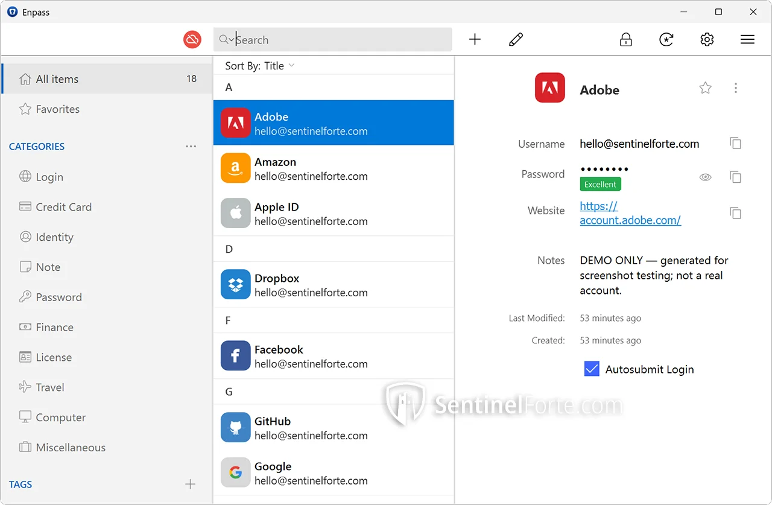Click the masked password dots
772x505 pixels.
tap(604, 169)
